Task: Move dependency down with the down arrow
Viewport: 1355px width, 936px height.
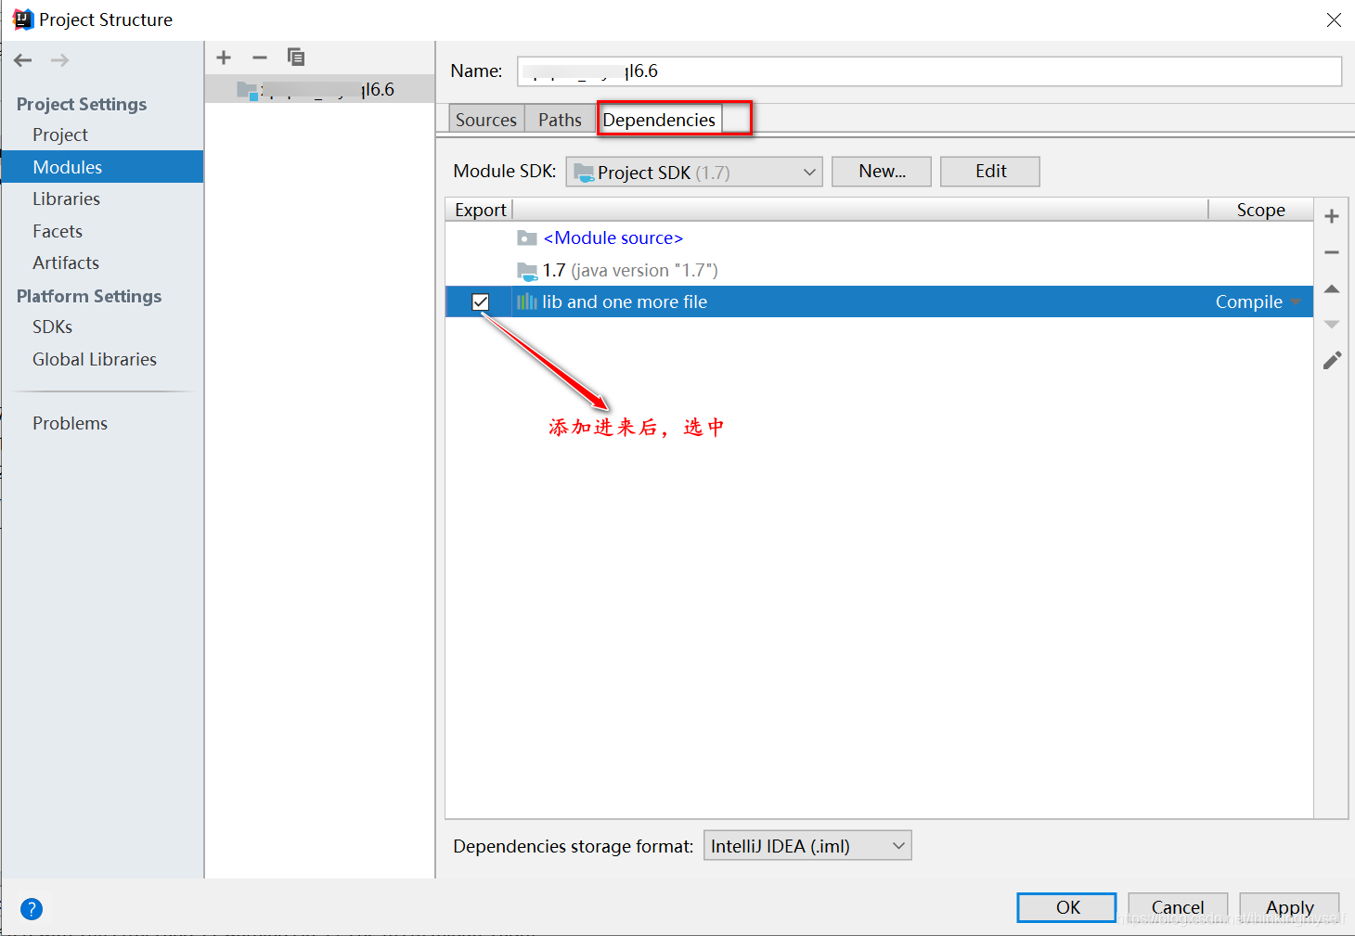Action: [x=1332, y=324]
